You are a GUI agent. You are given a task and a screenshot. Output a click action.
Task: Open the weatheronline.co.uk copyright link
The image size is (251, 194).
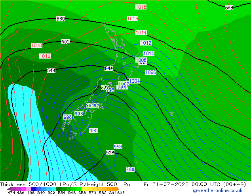pos(218,190)
